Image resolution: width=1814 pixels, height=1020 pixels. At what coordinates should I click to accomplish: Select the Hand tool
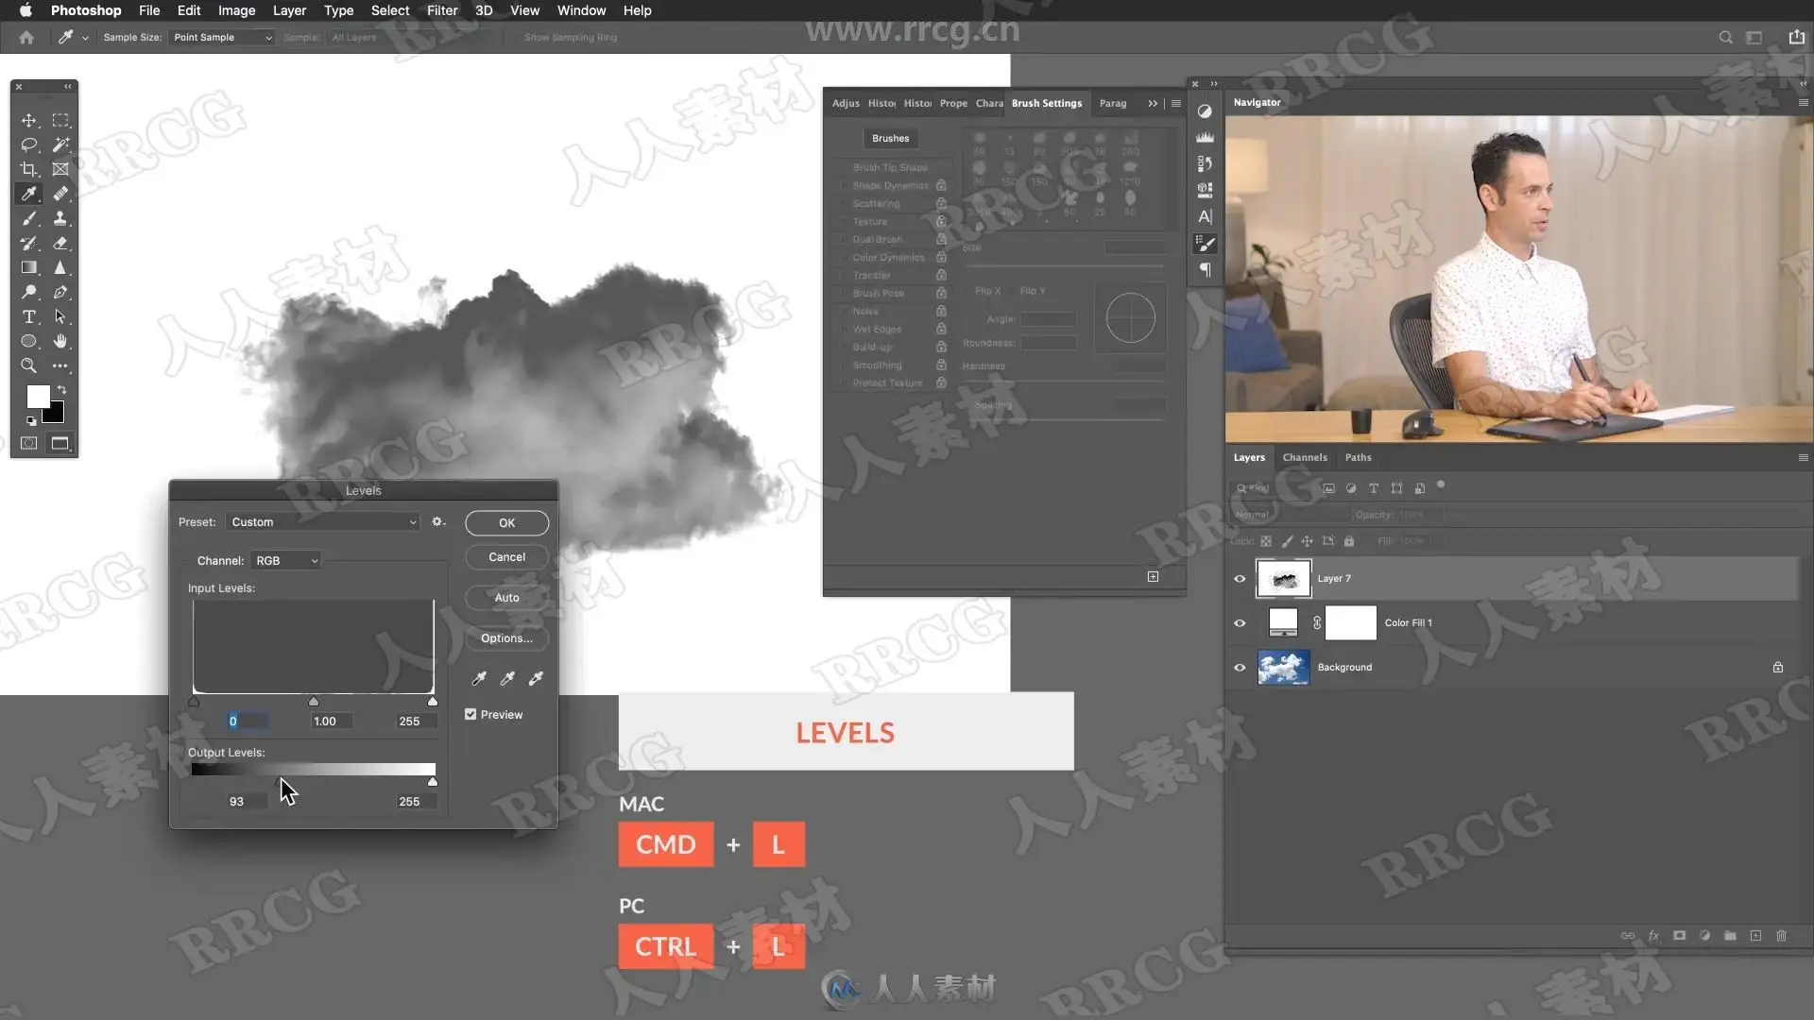click(x=60, y=342)
